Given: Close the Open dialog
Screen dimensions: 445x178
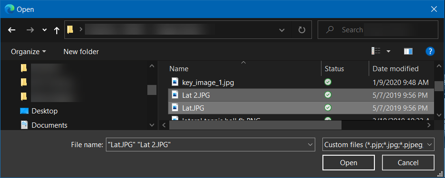Looking at the screenshot, I should pos(434,9).
